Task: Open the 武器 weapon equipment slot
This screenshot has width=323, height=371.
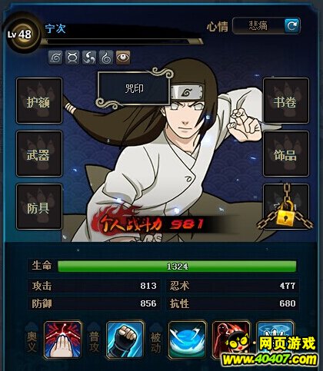Action: [x=39, y=154]
